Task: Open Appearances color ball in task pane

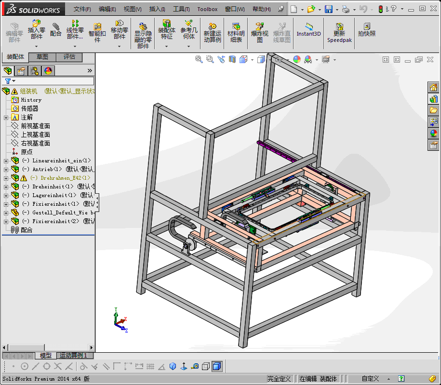Action: click(433, 133)
